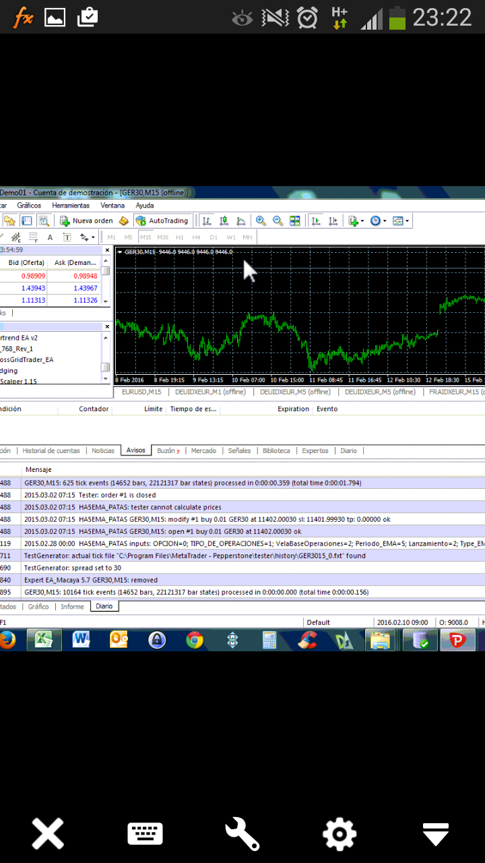Click the tile windows grid icon
This screenshot has width=485, height=863.
(x=295, y=220)
